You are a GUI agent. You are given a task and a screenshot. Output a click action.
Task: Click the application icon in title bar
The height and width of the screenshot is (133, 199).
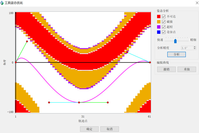[2, 3]
